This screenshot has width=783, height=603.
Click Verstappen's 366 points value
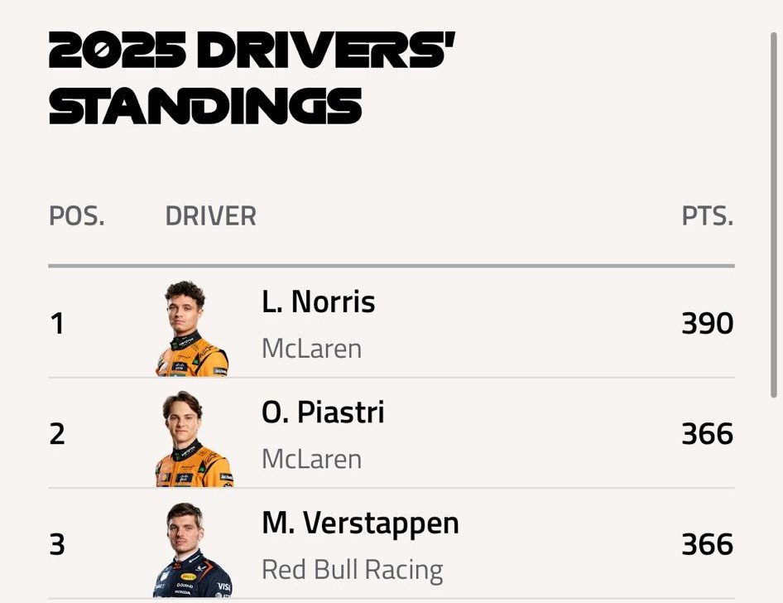707,545
